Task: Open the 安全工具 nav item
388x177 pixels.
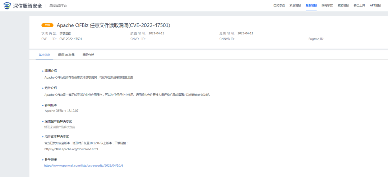Action: (x=359, y=5)
